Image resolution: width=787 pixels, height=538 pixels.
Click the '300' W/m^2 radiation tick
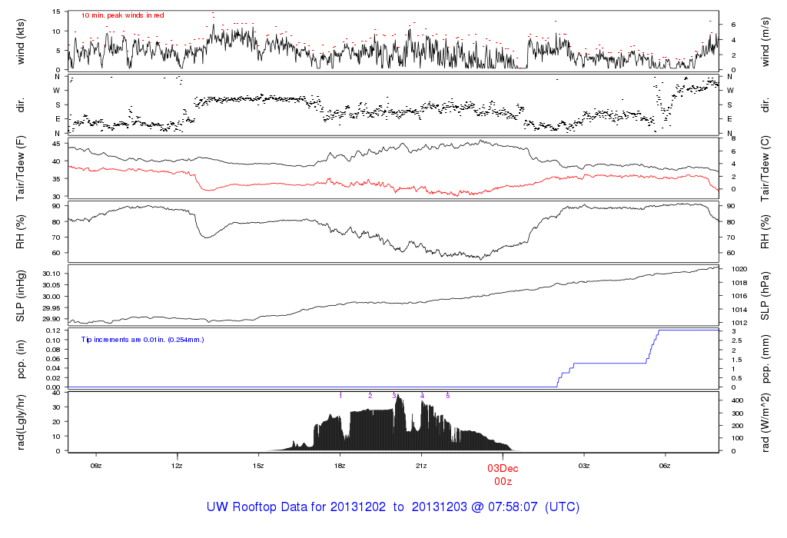click(737, 413)
